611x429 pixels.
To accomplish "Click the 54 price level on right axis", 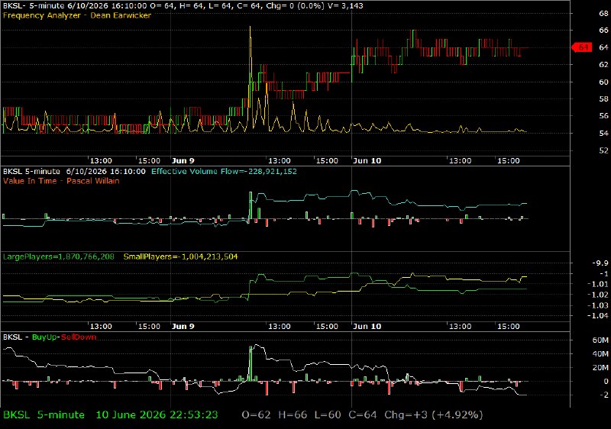I will (x=603, y=133).
